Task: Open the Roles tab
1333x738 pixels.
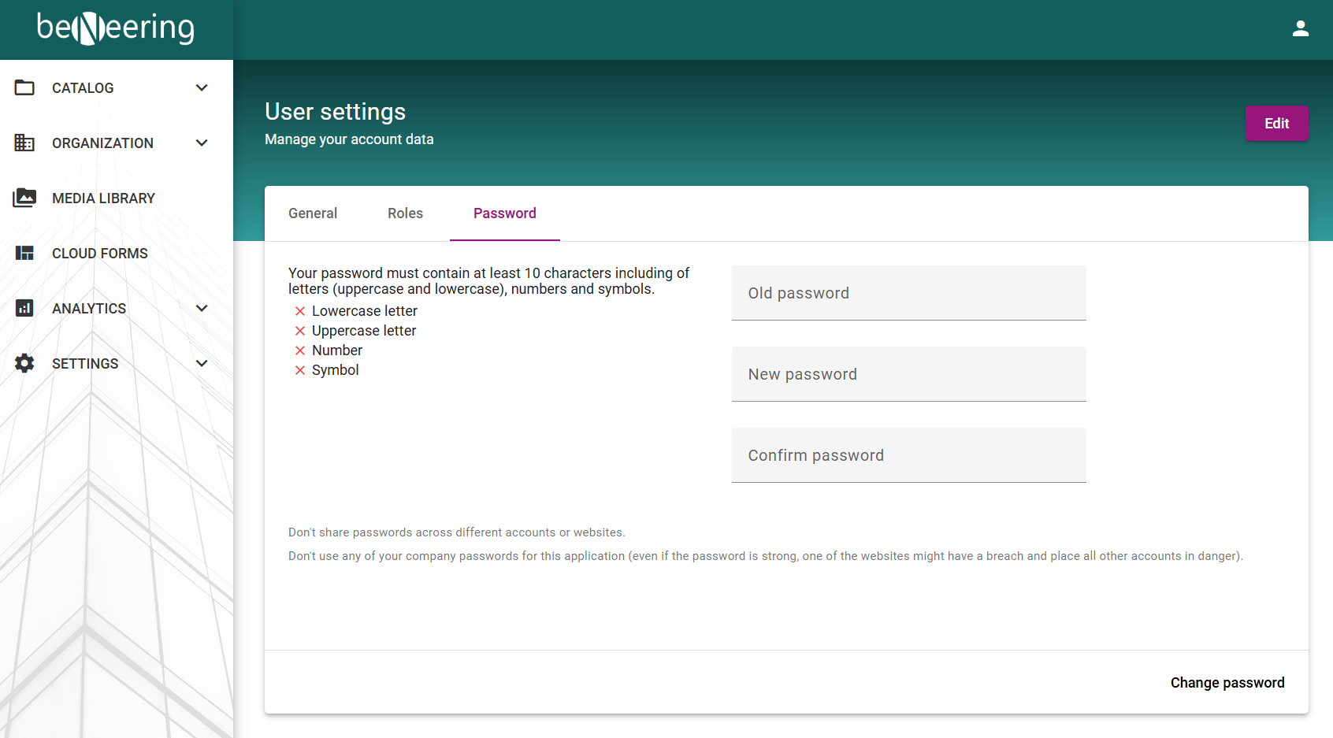Action: click(405, 213)
